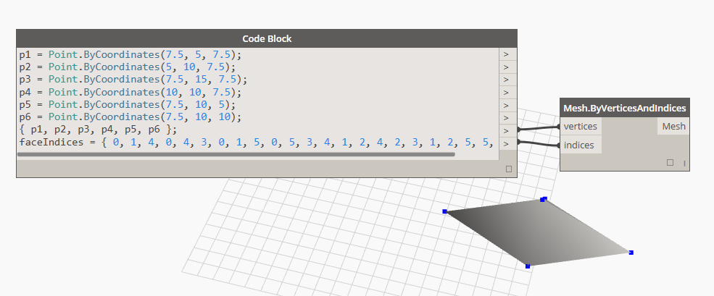Image resolution: width=714 pixels, height=296 pixels.
Task: Click the p1 Point.ByCoordinates code line
Action: coord(130,54)
